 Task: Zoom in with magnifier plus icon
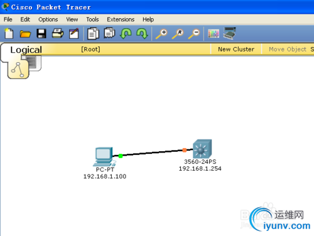(161, 34)
